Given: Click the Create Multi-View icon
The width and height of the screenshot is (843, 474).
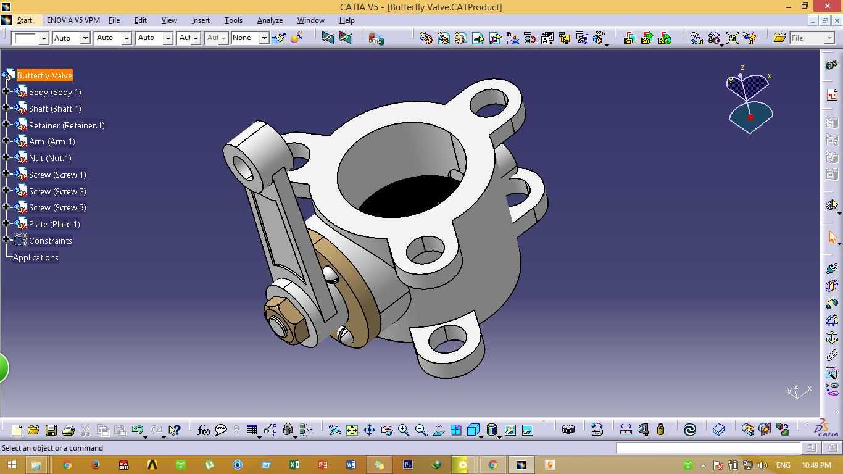Looking at the screenshot, I should pos(455,430).
